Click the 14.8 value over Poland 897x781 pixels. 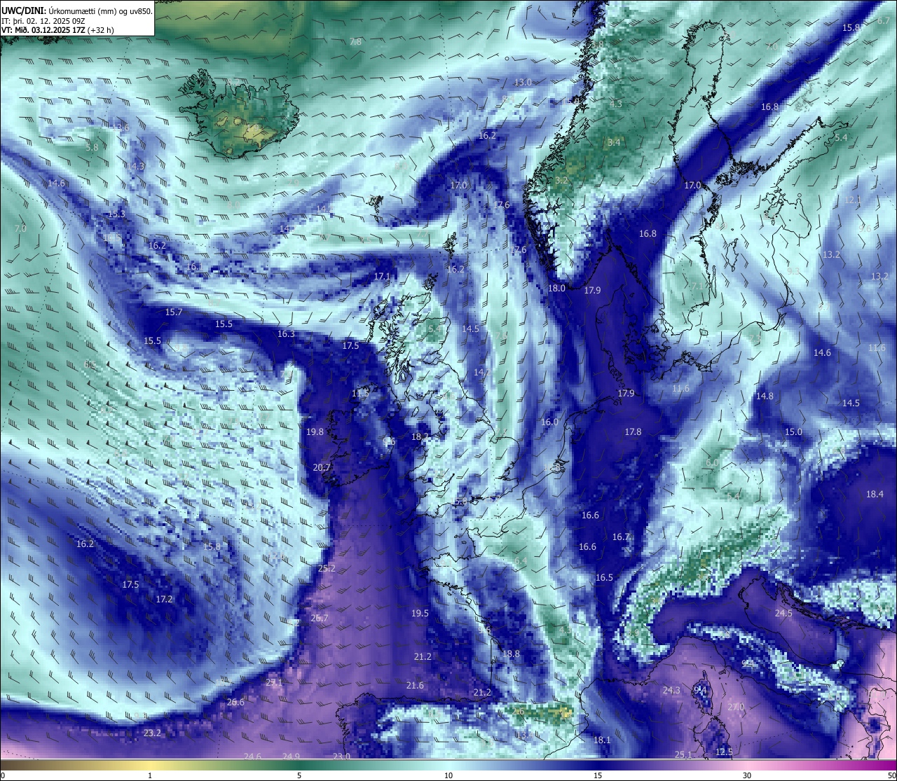pyautogui.click(x=765, y=396)
